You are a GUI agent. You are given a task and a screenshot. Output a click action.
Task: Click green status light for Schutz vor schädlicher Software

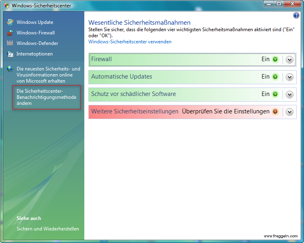275,94
